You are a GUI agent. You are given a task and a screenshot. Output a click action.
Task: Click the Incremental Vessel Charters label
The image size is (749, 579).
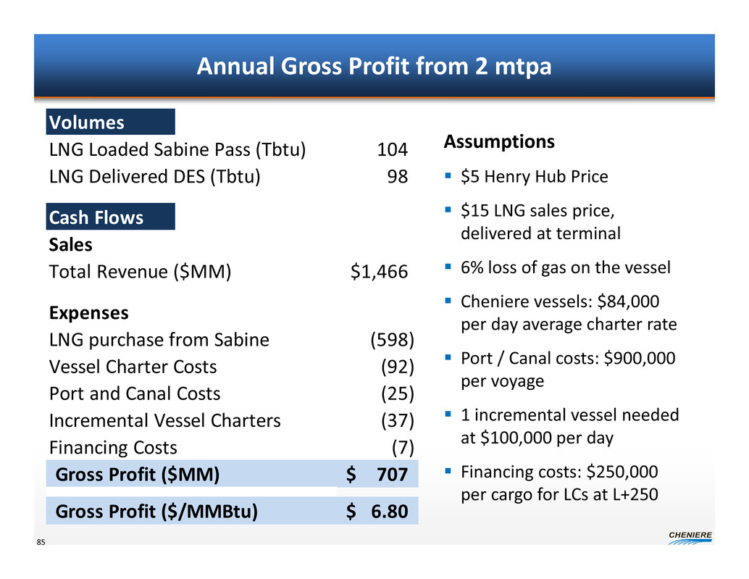164,421
